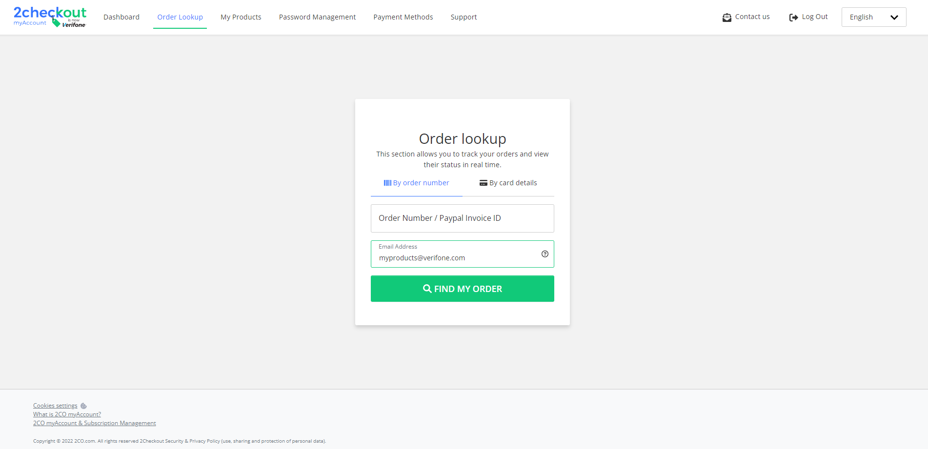The width and height of the screenshot is (928, 449).
Task: Click the credit card icon on By card details
Action: tap(483, 182)
